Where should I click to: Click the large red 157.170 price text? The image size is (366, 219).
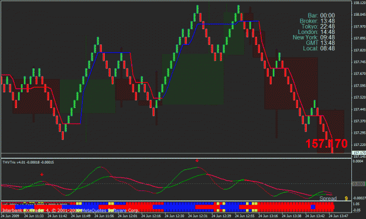pos(326,144)
